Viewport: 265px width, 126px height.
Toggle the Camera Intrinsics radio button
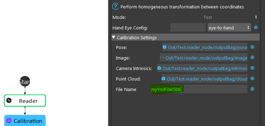[x=252, y=68]
